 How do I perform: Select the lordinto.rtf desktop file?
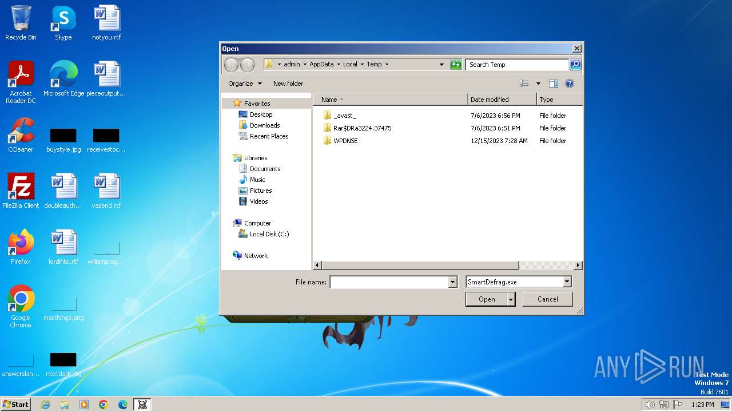63,248
